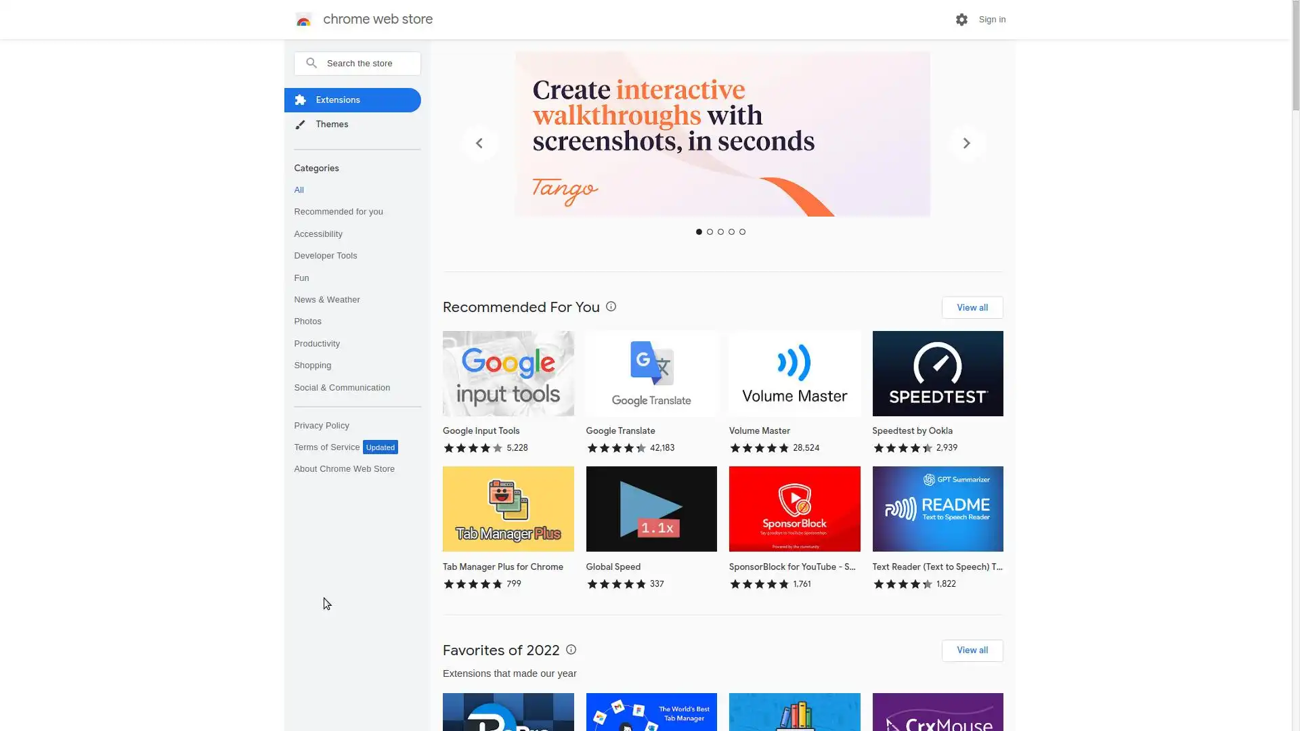
Task: Switch to the Themes section
Action: (x=332, y=125)
